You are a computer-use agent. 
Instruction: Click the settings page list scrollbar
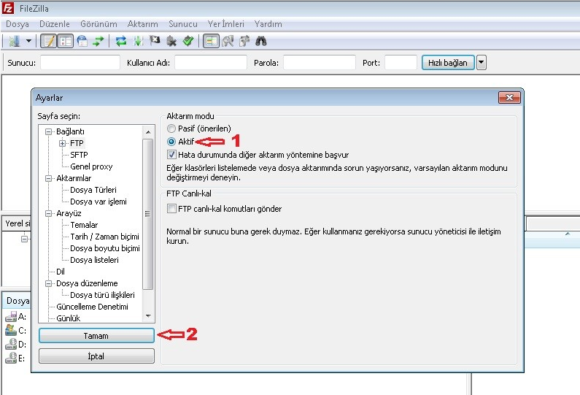(148, 219)
